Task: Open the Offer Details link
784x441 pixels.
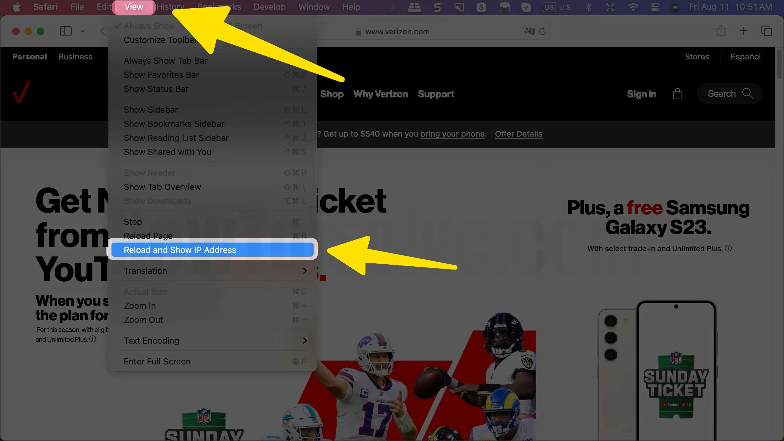Action: [x=518, y=134]
